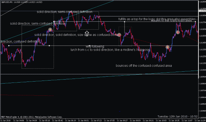Click the 11 Jan 06:19 time label
This screenshot has height=122, width=206.
coord(71,120)
